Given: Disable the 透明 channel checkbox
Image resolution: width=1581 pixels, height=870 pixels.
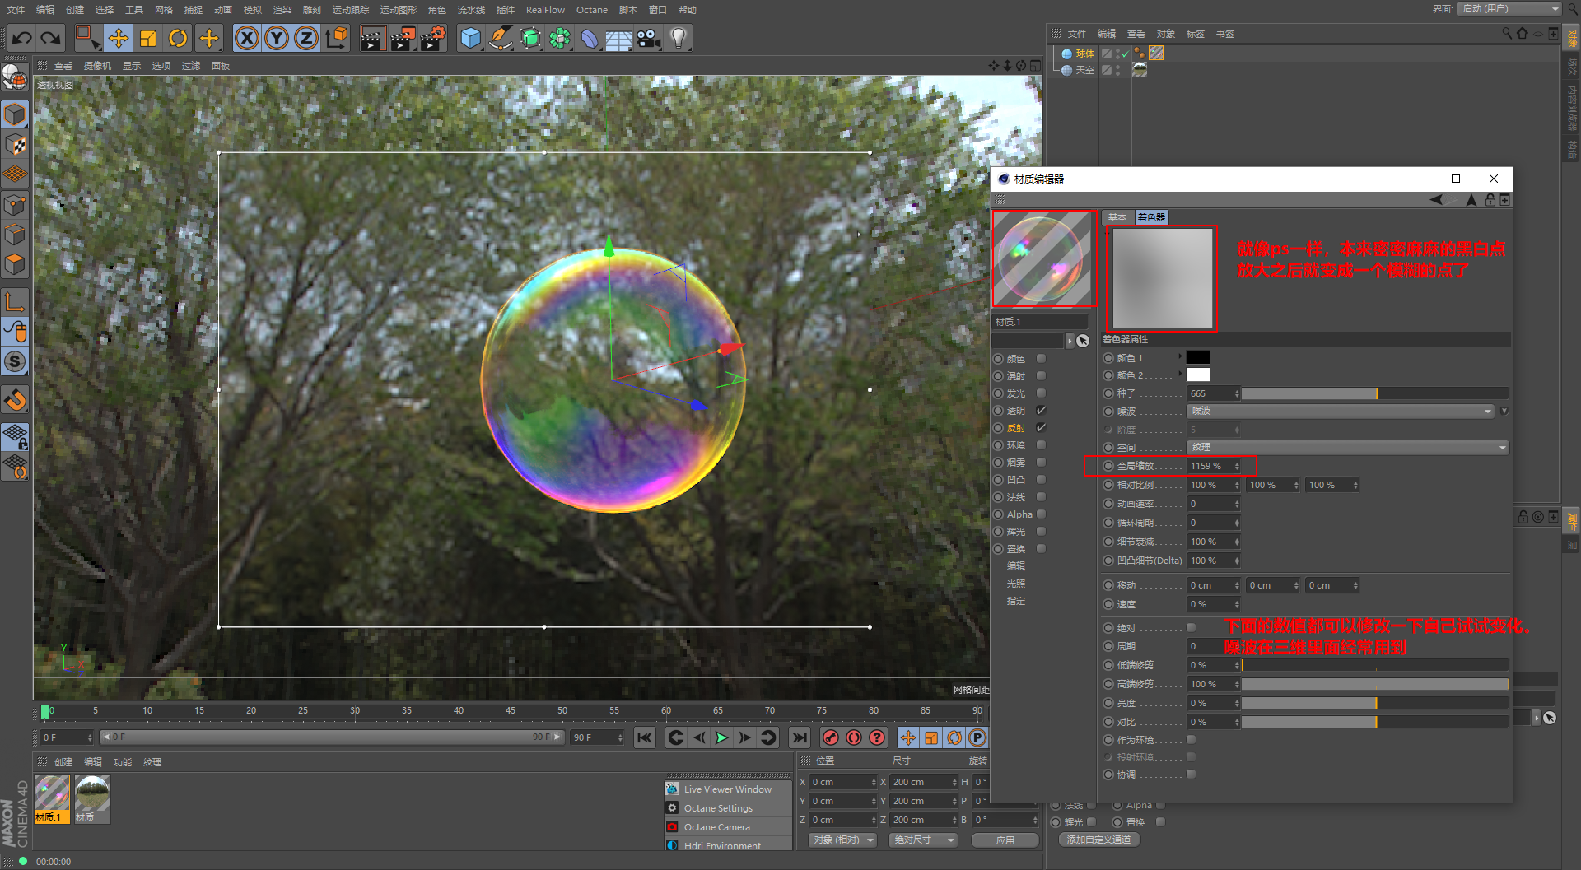Looking at the screenshot, I should click(1041, 411).
